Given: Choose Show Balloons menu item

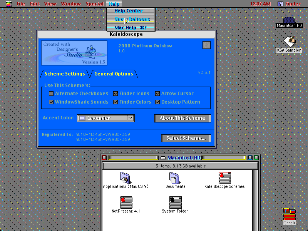Looking at the screenshot, I should coord(131,19).
